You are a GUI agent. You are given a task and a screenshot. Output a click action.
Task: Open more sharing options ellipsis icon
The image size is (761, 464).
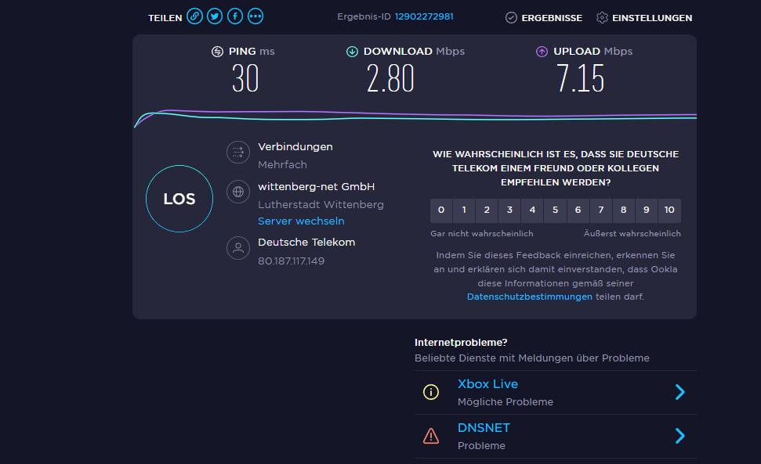255,16
